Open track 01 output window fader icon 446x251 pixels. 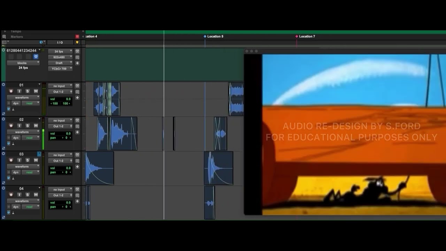[71, 92]
